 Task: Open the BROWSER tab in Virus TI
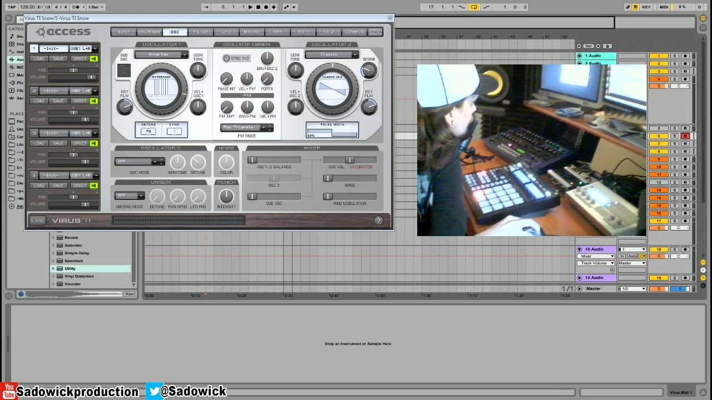tap(149, 32)
